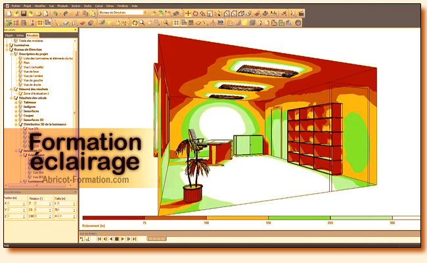Screen dimensions: 427x263
Task: Toggle the Zone d'évaluation 1 checkmark
Action: [x=20, y=93]
